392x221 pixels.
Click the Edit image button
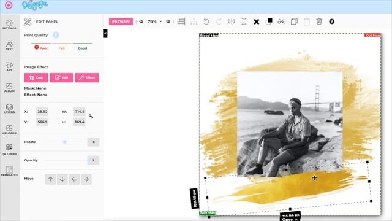tap(61, 78)
